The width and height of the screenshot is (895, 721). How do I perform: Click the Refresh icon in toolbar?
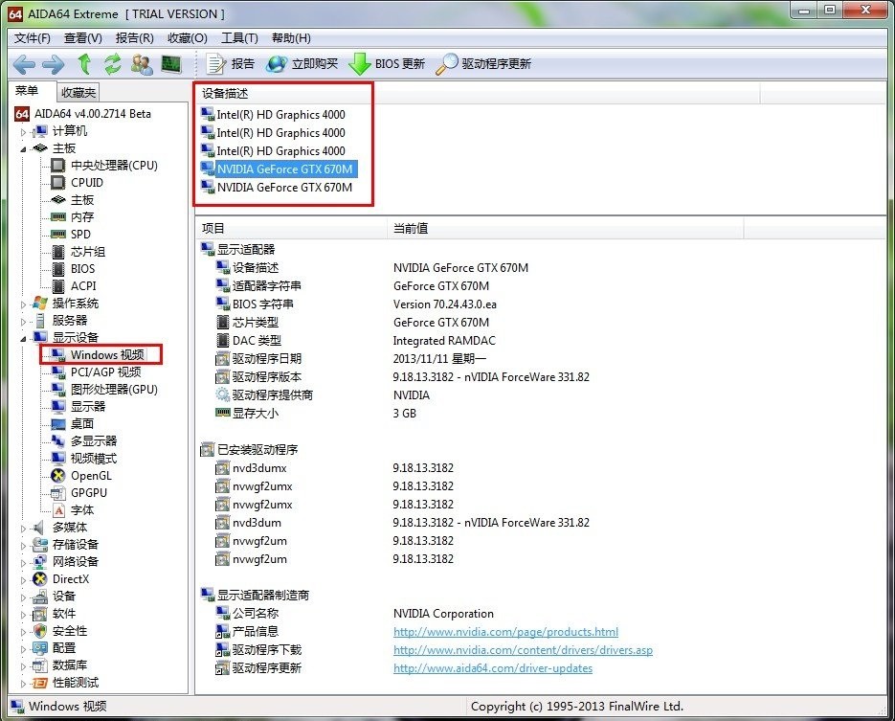click(113, 64)
